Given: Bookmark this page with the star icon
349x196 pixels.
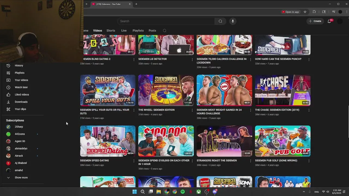Looking at the screenshot, I should pyautogui.click(x=305, y=12).
